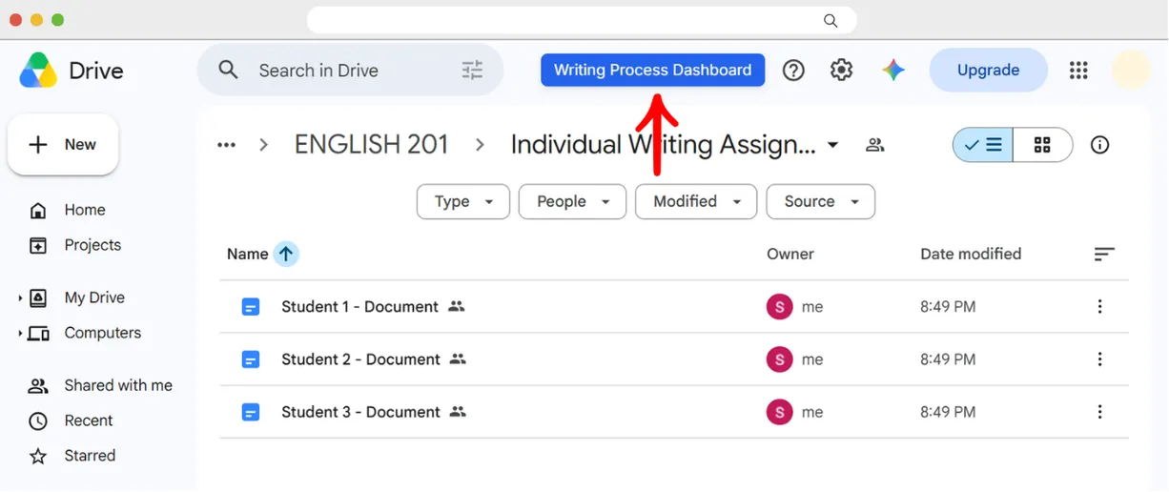The width and height of the screenshot is (1169, 492).
Task: Open the search filter options icon
Action: pyautogui.click(x=472, y=70)
